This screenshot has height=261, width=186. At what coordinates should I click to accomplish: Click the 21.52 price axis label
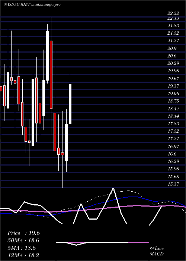(173, 33)
